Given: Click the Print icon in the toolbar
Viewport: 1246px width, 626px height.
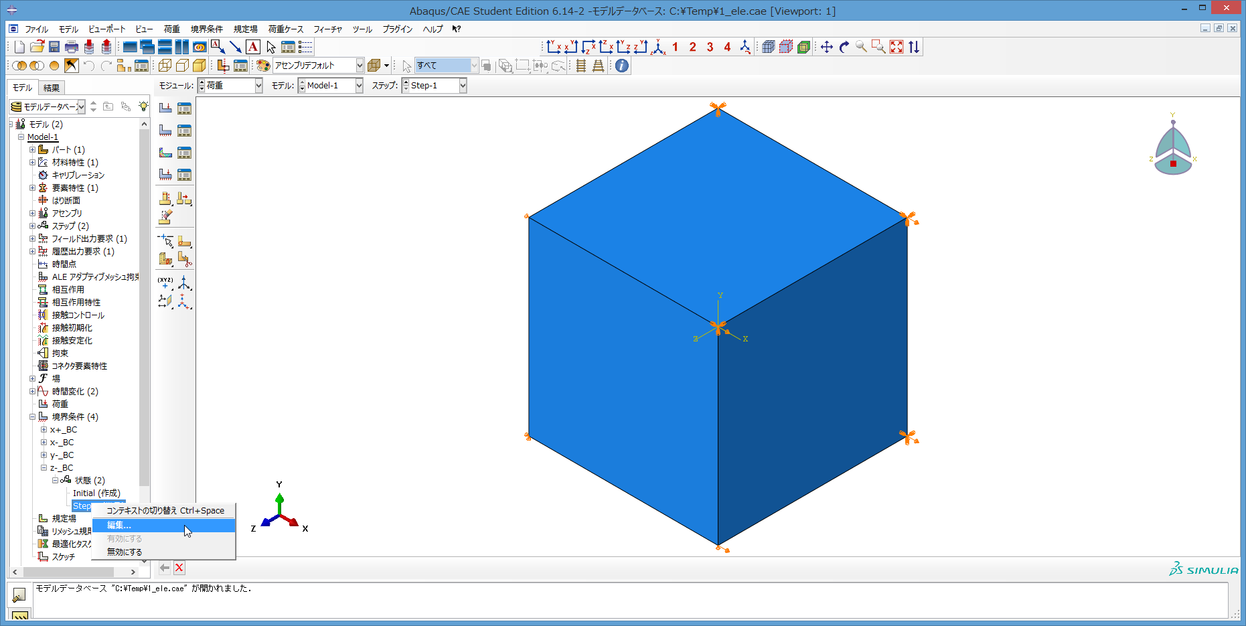Looking at the screenshot, I should pyautogui.click(x=72, y=47).
